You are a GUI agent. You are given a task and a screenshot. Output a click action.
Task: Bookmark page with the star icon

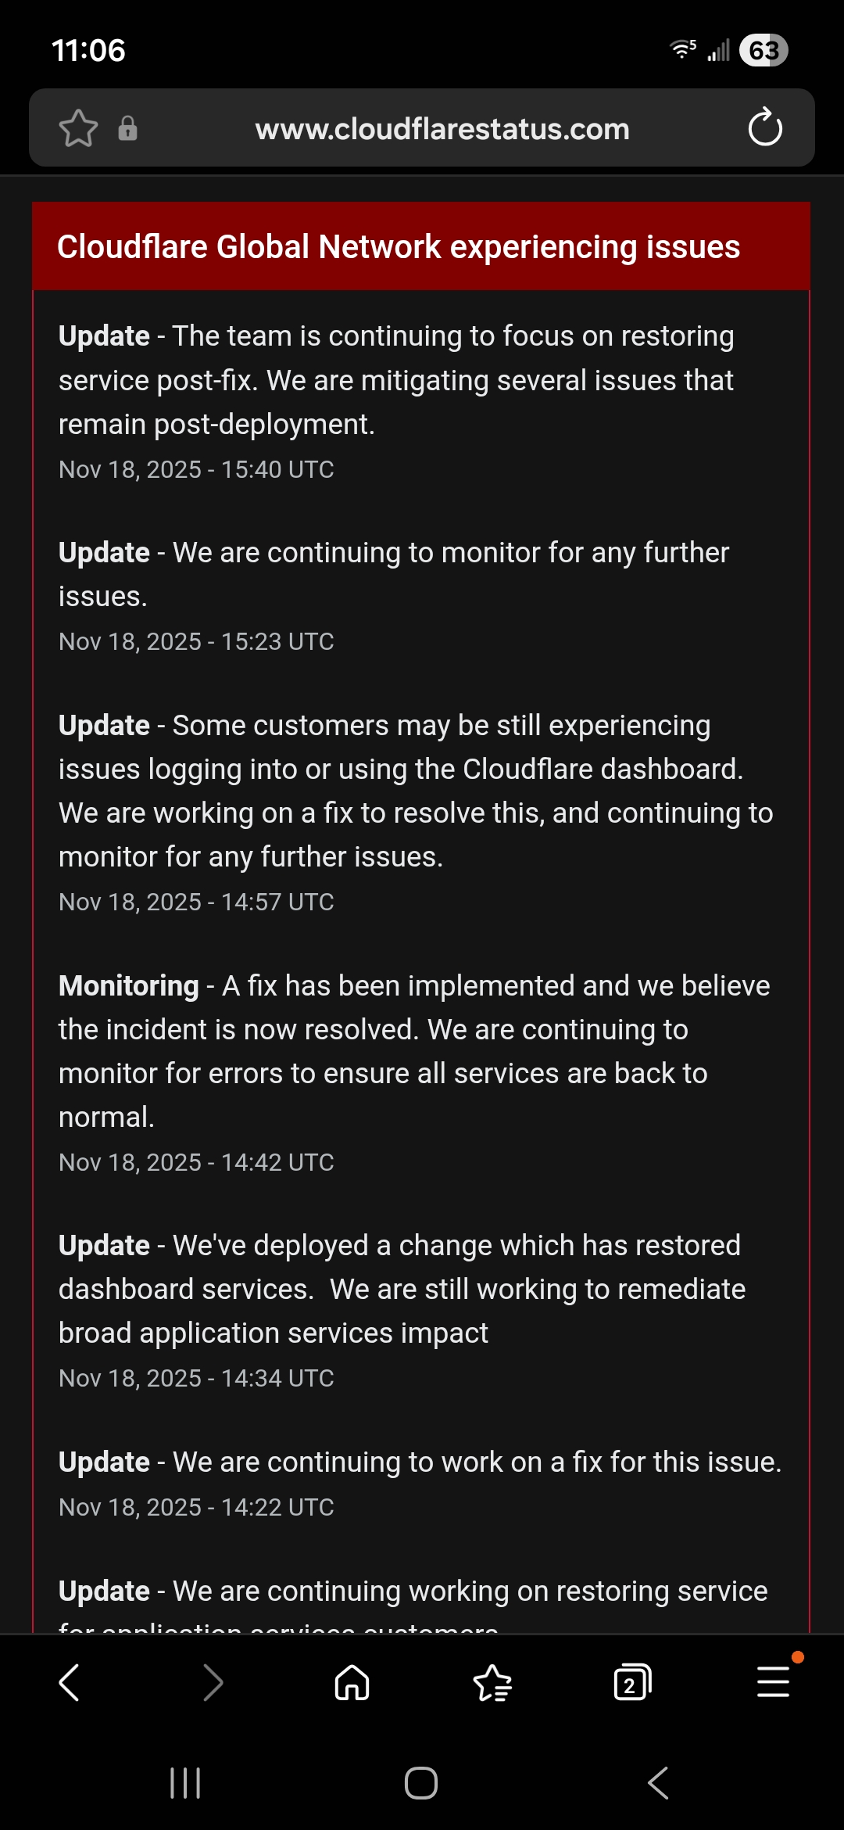click(78, 128)
